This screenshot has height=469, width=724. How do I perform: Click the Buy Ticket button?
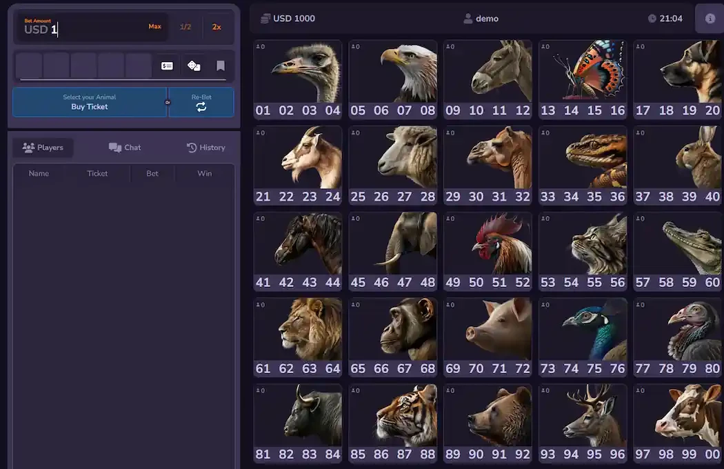90,102
